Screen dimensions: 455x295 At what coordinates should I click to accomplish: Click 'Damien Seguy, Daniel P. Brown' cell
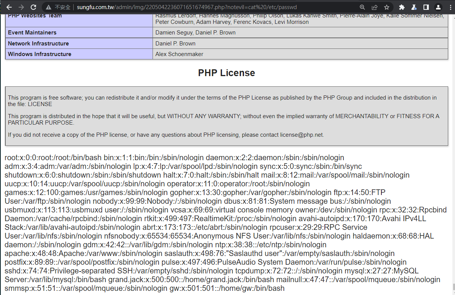(300, 33)
